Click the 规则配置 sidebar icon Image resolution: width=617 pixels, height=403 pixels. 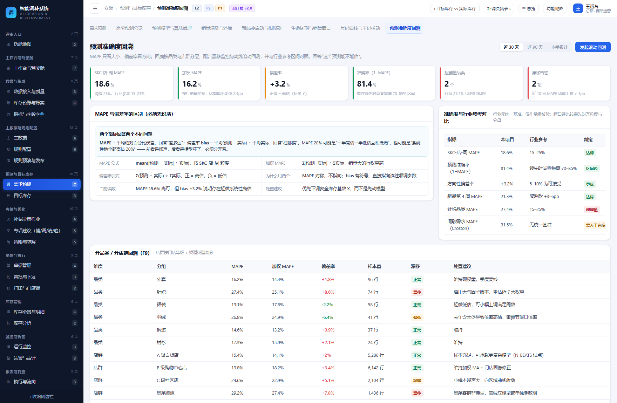pyautogui.click(x=8, y=150)
